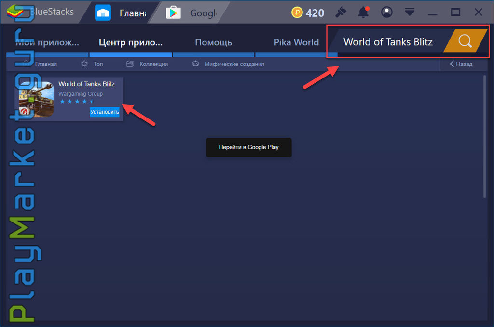Viewport: 494px width, 327px height.
Task: Open the Мои приложения tab
Action: point(47,42)
